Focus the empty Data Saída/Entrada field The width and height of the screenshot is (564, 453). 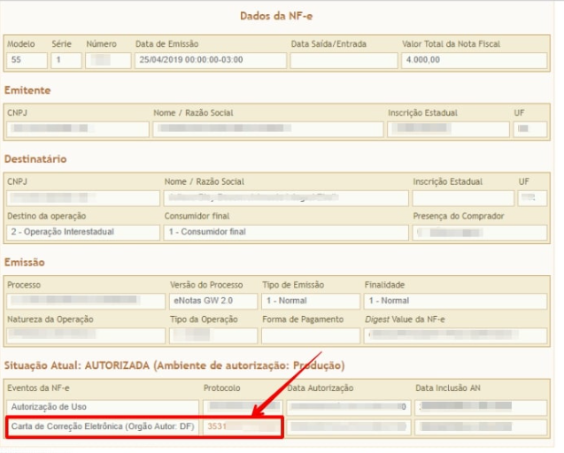click(343, 60)
